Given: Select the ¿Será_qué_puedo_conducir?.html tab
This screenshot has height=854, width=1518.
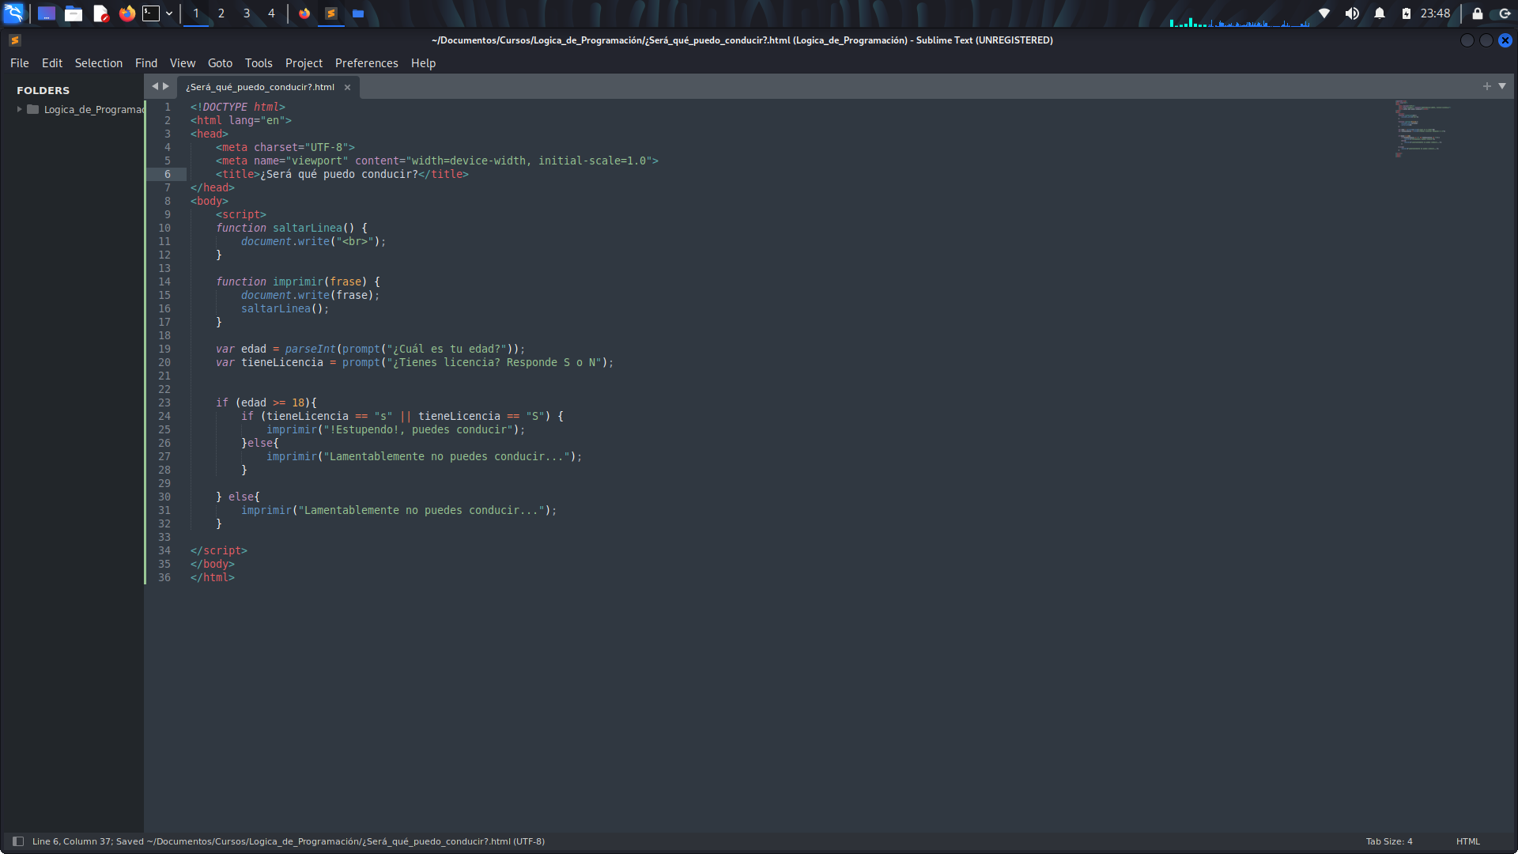Looking at the screenshot, I should click(x=260, y=87).
